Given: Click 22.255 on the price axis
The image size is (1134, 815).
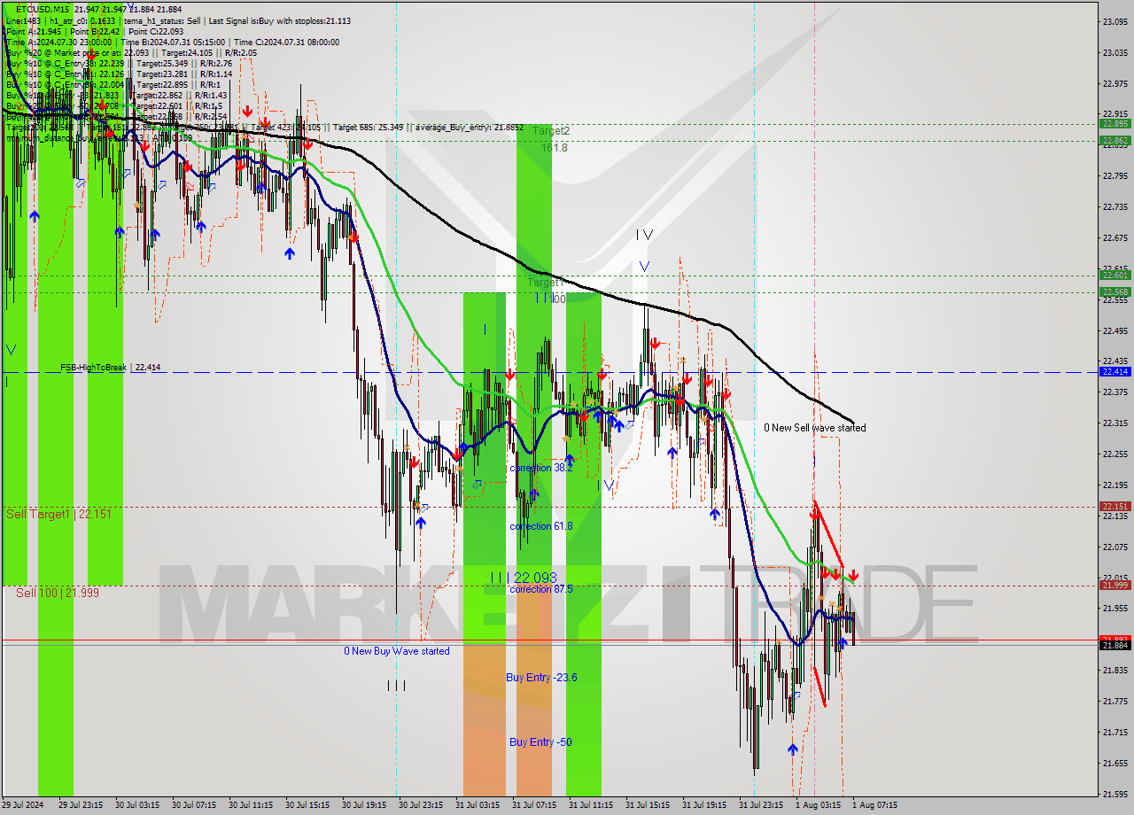Looking at the screenshot, I should (1114, 454).
